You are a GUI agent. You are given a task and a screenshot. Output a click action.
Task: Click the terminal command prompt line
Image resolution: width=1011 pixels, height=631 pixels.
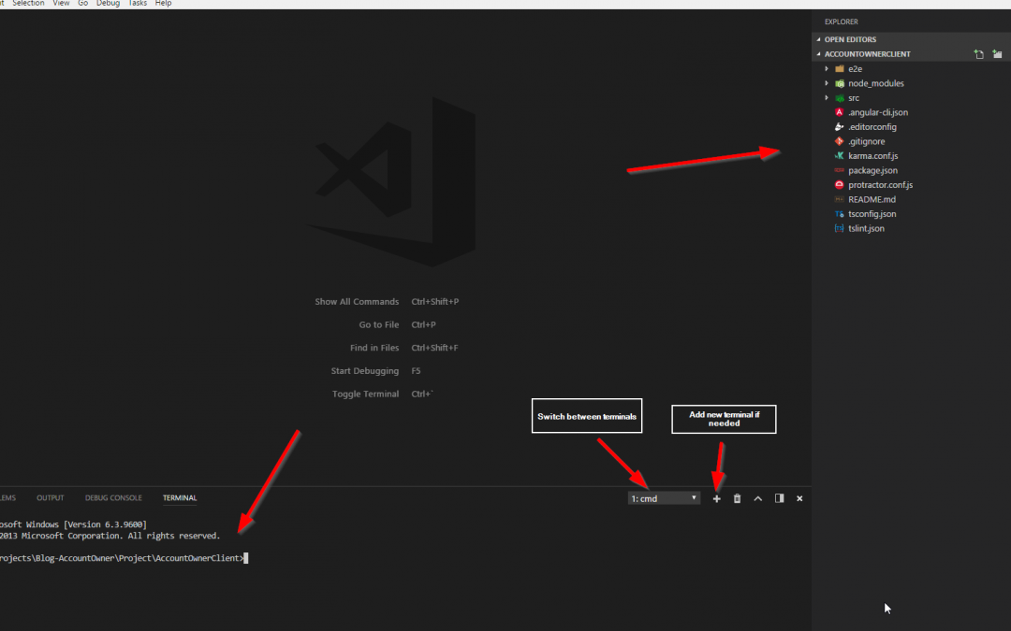click(124, 558)
